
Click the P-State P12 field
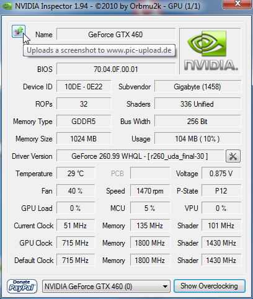point(221,191)
